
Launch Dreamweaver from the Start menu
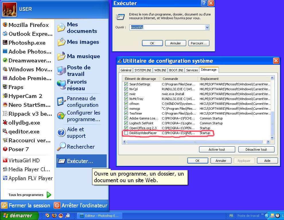click(27, 60)
